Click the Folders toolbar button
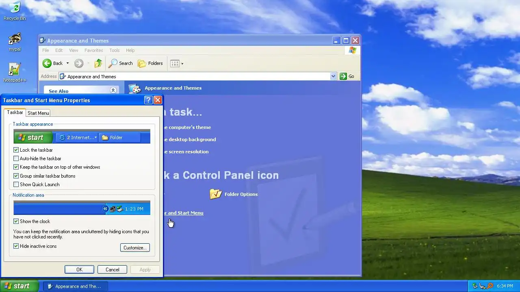Screen dimensions: 520x292 [150, 63]
